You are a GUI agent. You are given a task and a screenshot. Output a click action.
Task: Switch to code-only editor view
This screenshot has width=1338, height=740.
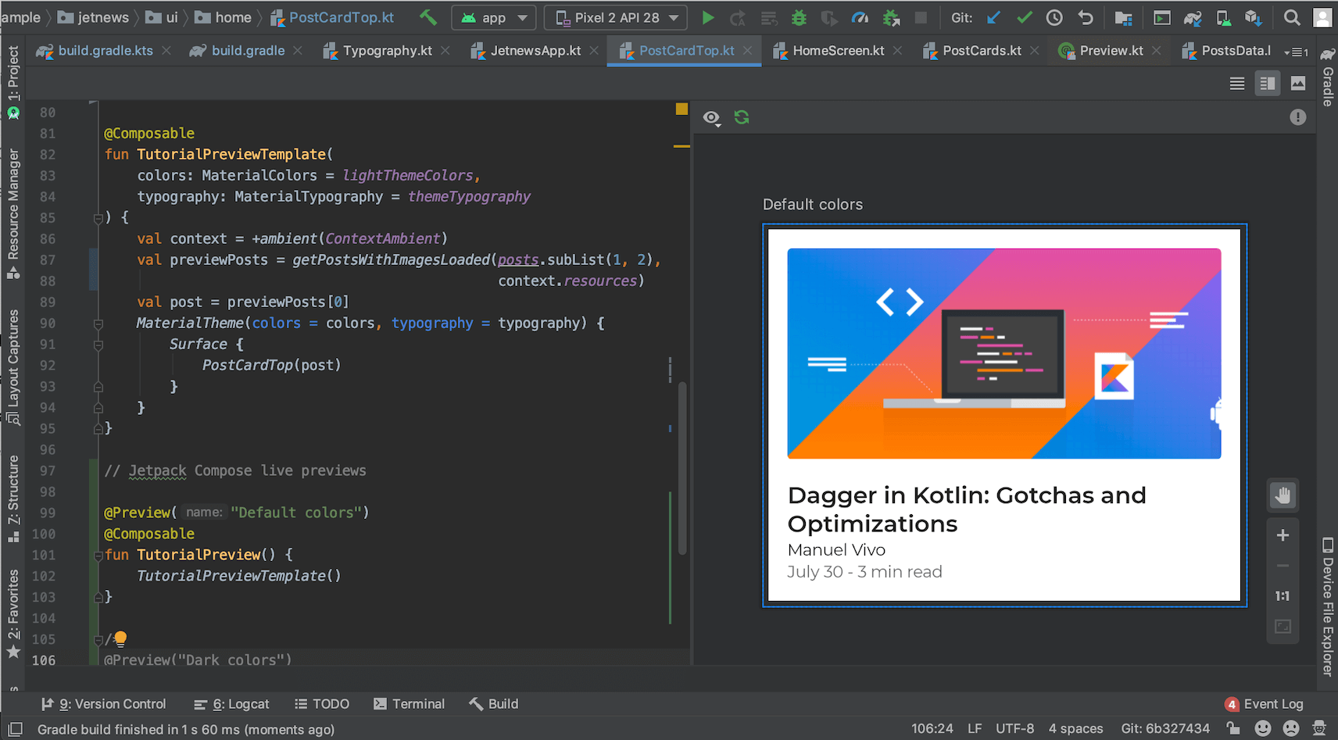[1236, 84]
